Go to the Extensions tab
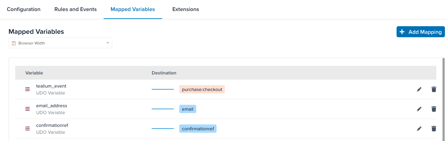The height and width of the screenshot is (141, 447). pyautogui.click(x=186, y=9)
